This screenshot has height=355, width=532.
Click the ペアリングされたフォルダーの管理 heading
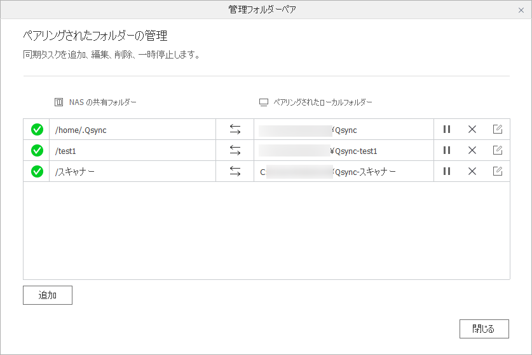pyautogui.click(x=95, y=36)
